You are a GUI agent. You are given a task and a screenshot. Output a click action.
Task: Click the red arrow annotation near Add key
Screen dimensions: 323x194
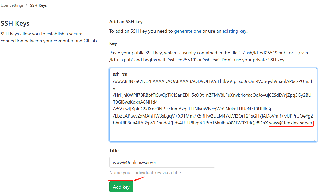140,179
